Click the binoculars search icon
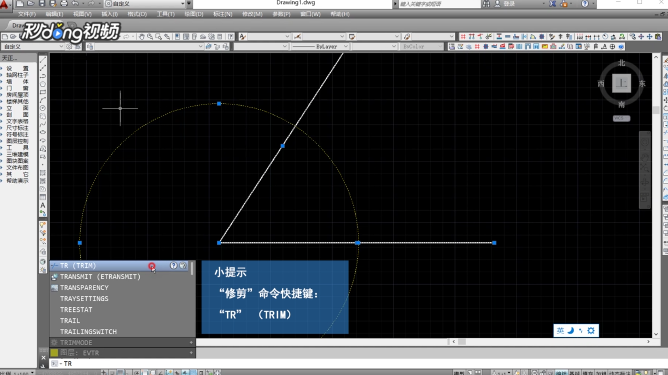The height and width of the screenshot is (375, 668). tap(486, 4)
